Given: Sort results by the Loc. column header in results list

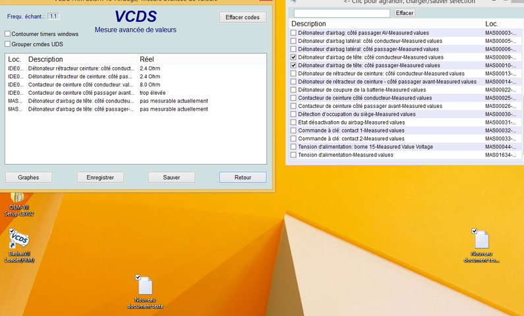Looking at the screenshot, I should (15, 59).
